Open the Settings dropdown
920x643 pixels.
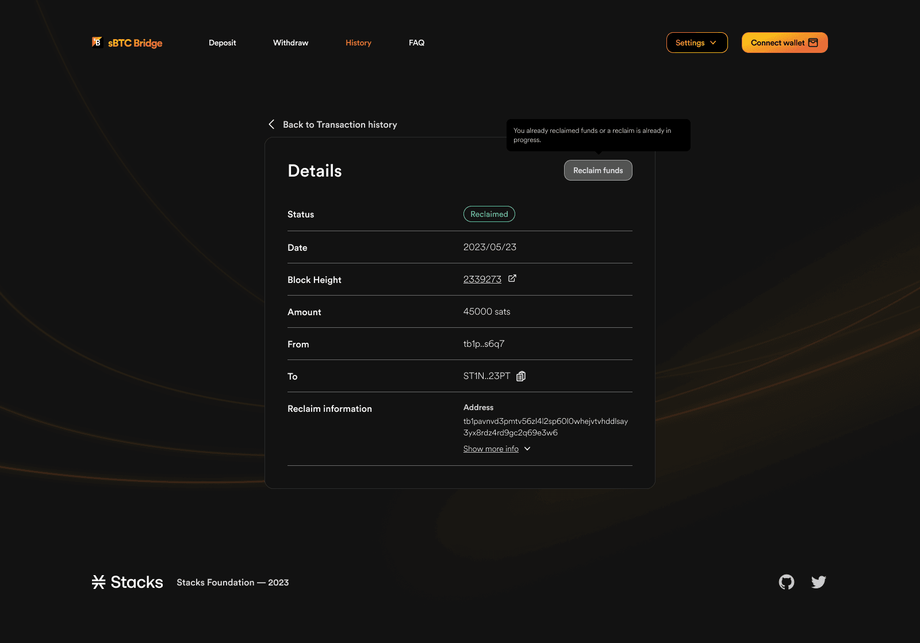point(697,42)
